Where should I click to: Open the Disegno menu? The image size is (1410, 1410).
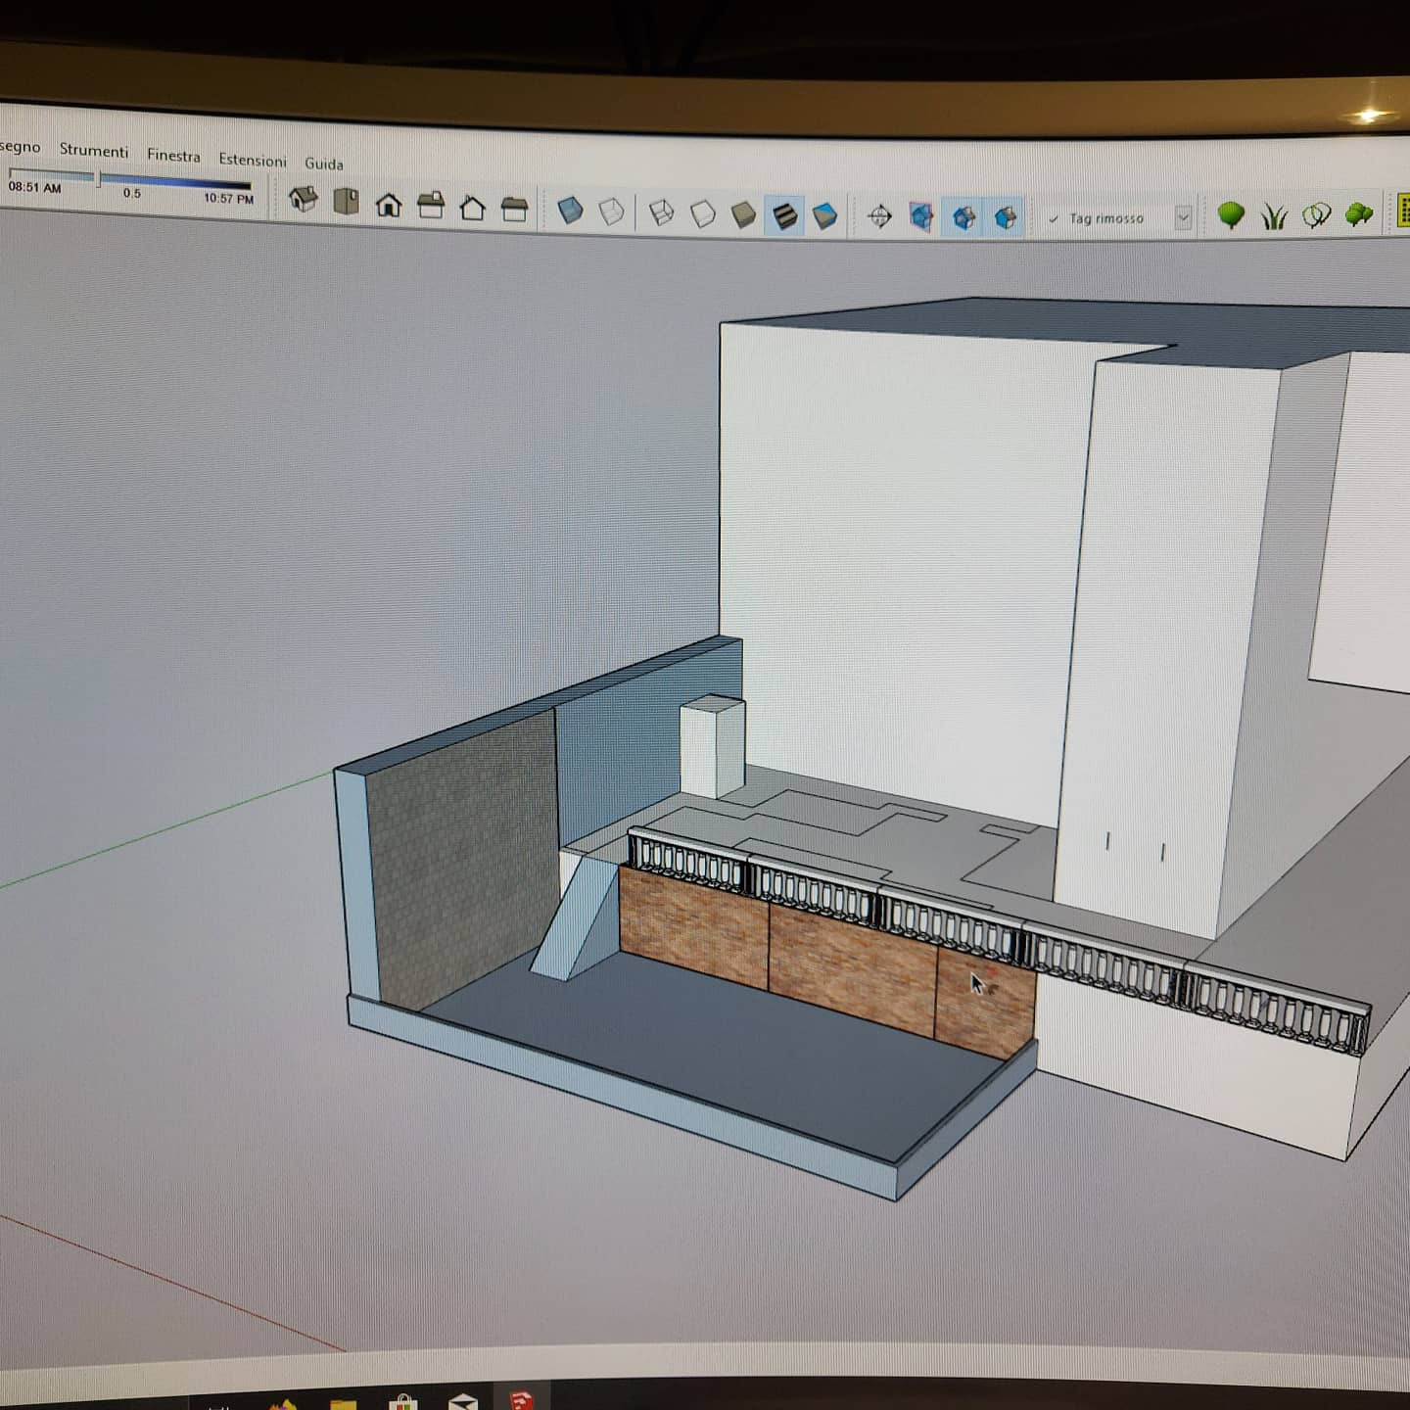tap(20, 147)
